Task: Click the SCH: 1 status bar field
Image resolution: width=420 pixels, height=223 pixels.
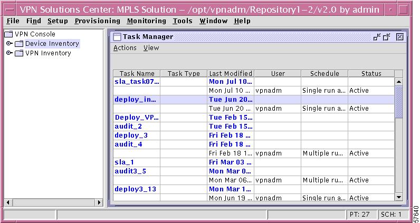Action: coord(393,215)
